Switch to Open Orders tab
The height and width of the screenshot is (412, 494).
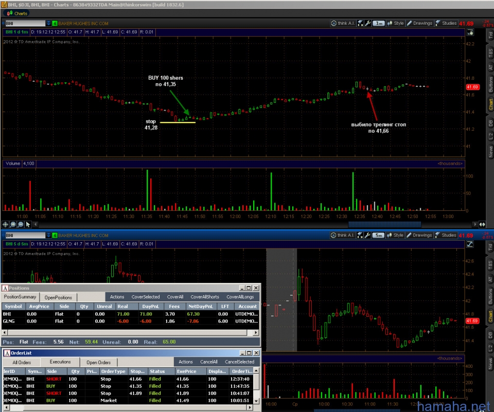99,363
